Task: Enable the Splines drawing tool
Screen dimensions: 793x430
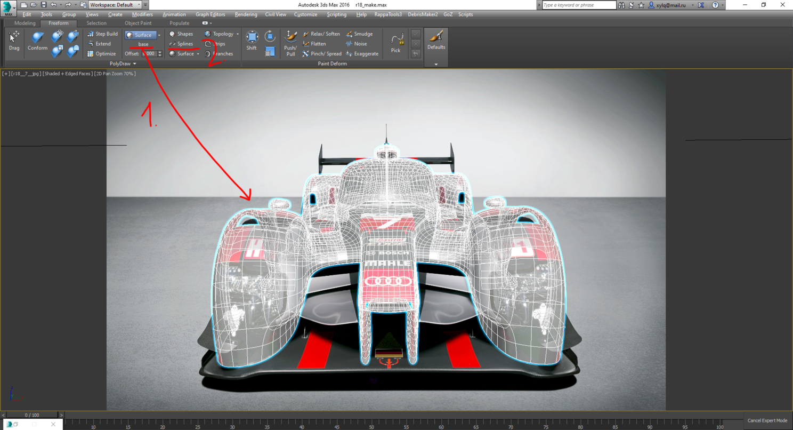Action: (181, 44)
